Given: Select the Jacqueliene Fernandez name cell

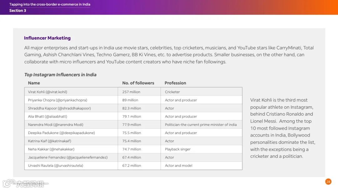Looking at the screenshot, I should pos(68,157).
